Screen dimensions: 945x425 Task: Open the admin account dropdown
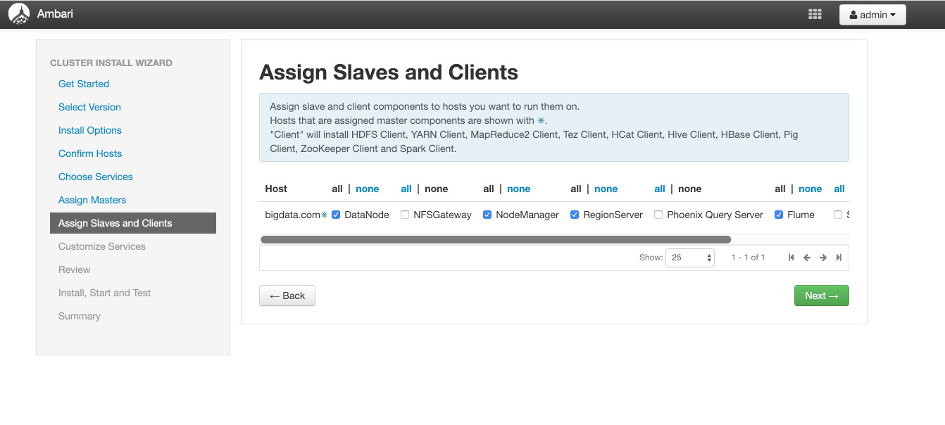(872, 14)
